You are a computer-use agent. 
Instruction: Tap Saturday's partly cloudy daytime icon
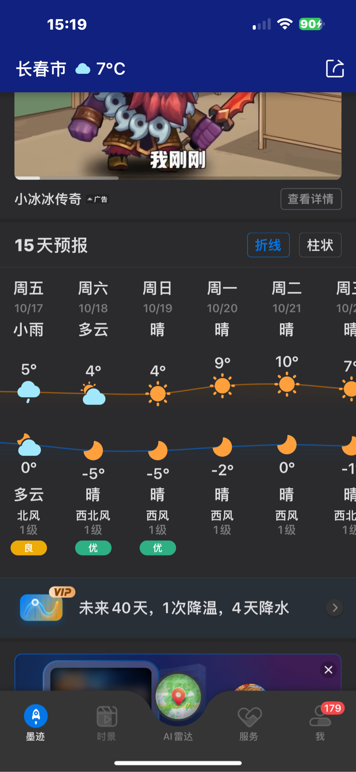click(93, 394)
